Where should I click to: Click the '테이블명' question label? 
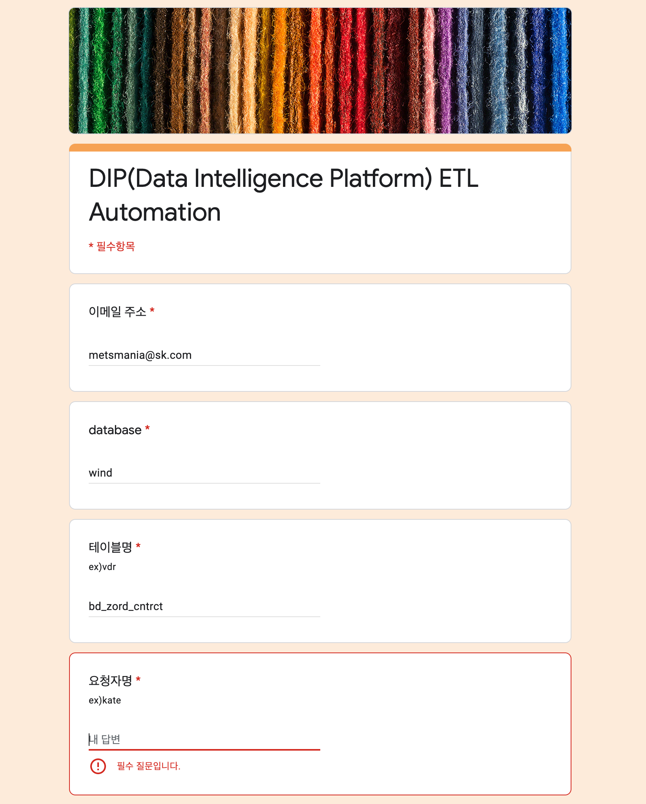point(110,547)
